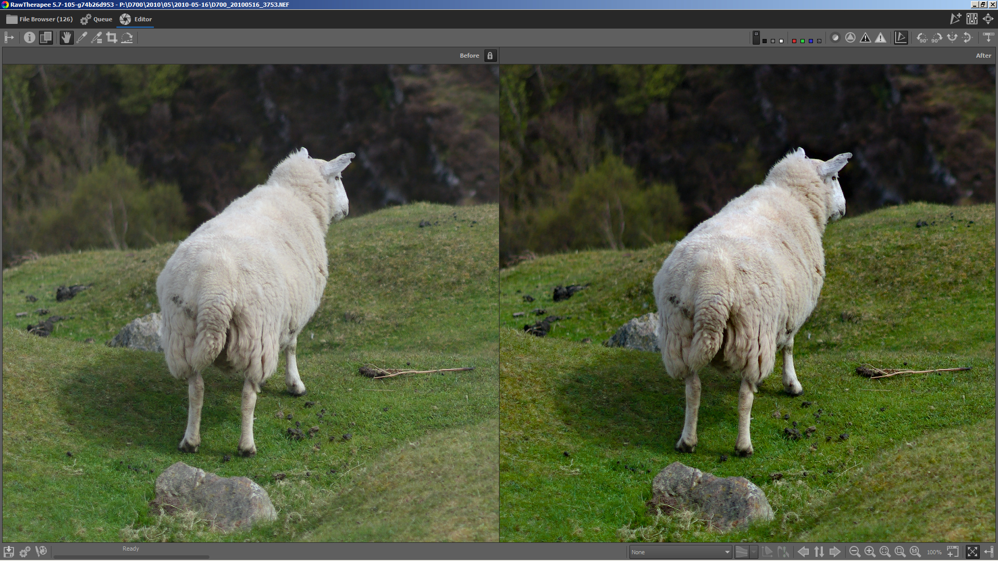Click the rendering intent gradient button

pos(742,552)
